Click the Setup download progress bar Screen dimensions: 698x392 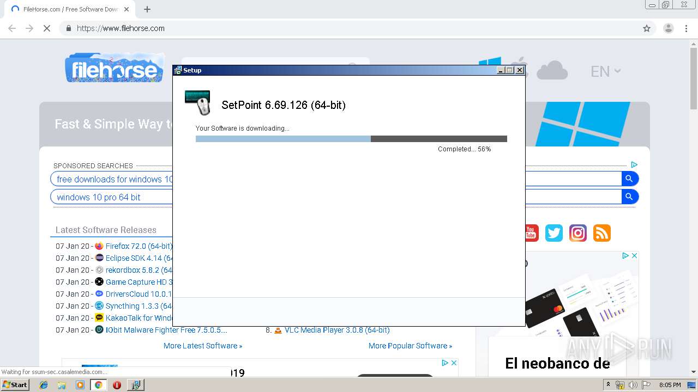pos(351,139)
